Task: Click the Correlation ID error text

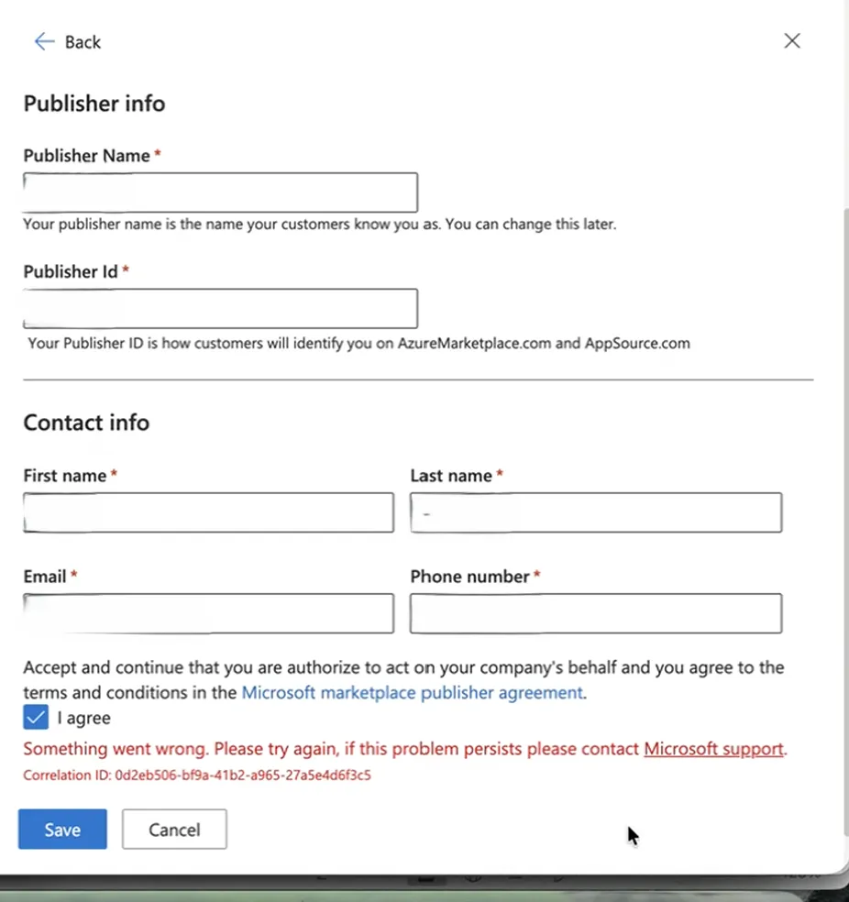Action: point(197,775)
